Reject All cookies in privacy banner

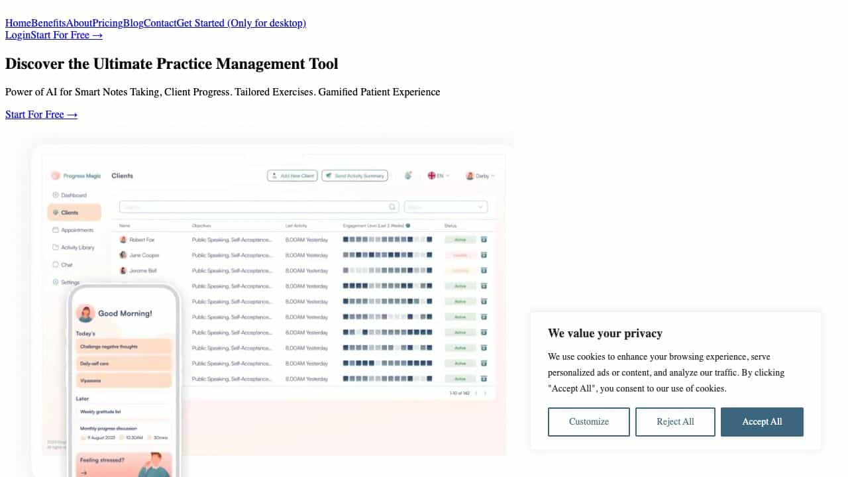tap(675, 422)
